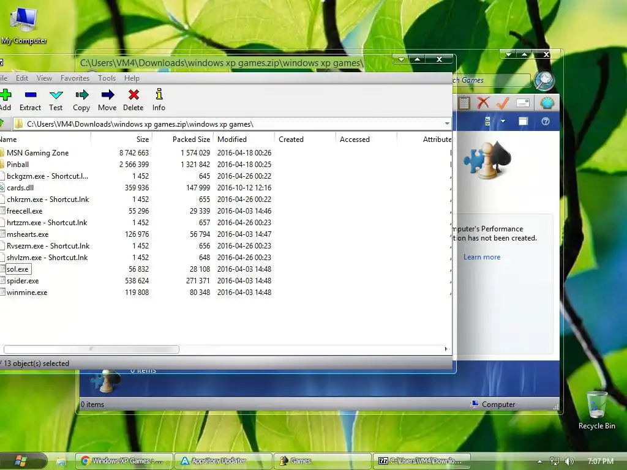Open the views dropdown arrow in Games window
The height and width of the screenshot is (470, 627).
(x=503, y=121)
